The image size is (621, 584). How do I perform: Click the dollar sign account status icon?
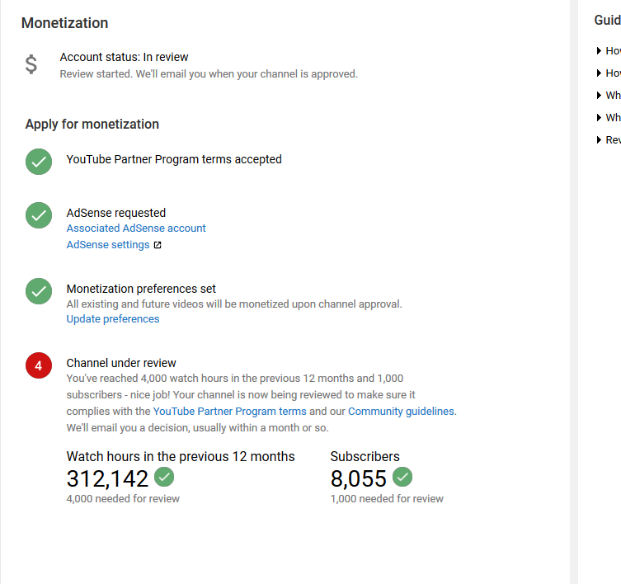31,64
